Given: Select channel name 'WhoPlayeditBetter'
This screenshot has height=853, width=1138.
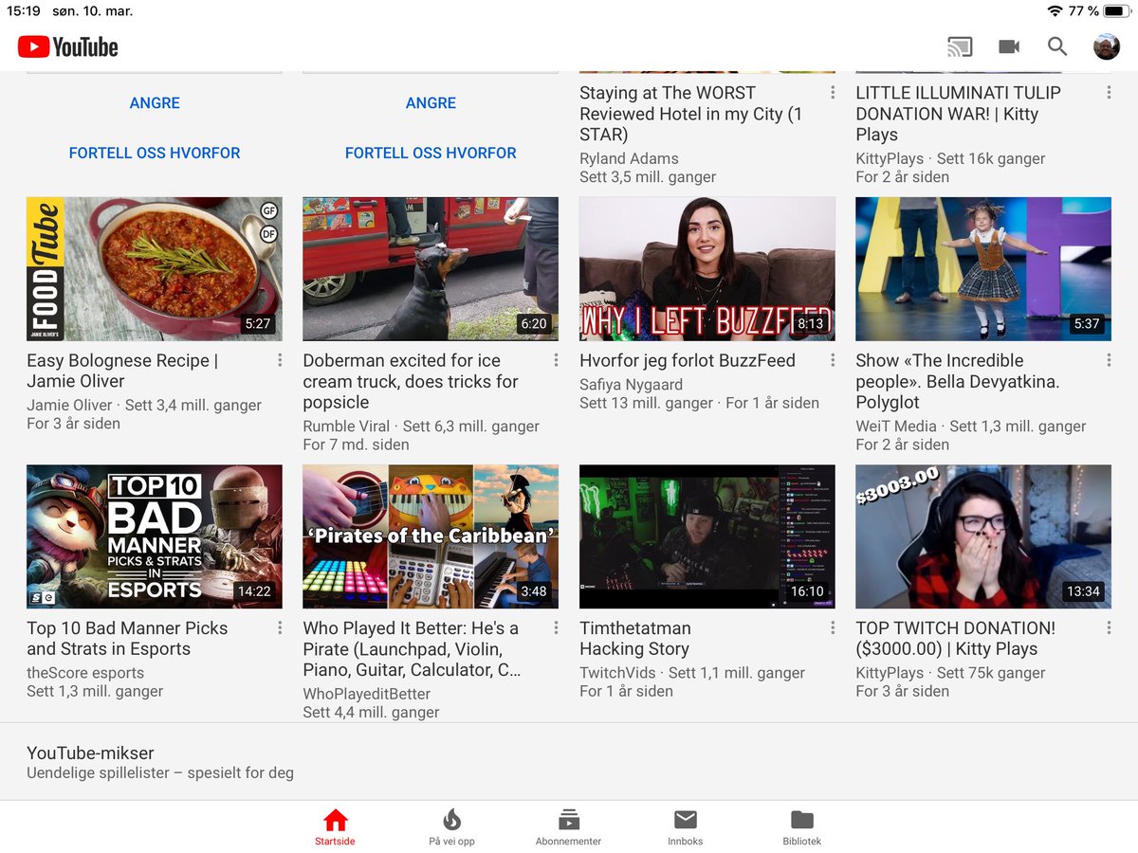Looking at the screenshot, I should click(367, 694).
